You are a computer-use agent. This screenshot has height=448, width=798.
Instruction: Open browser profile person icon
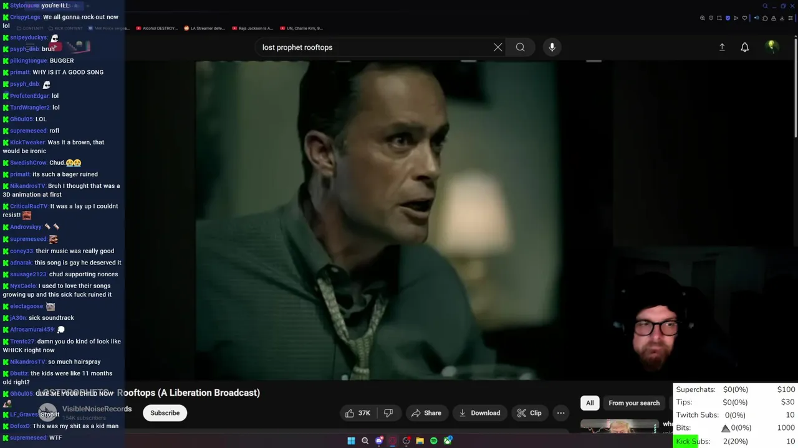[x=774, y=18]
